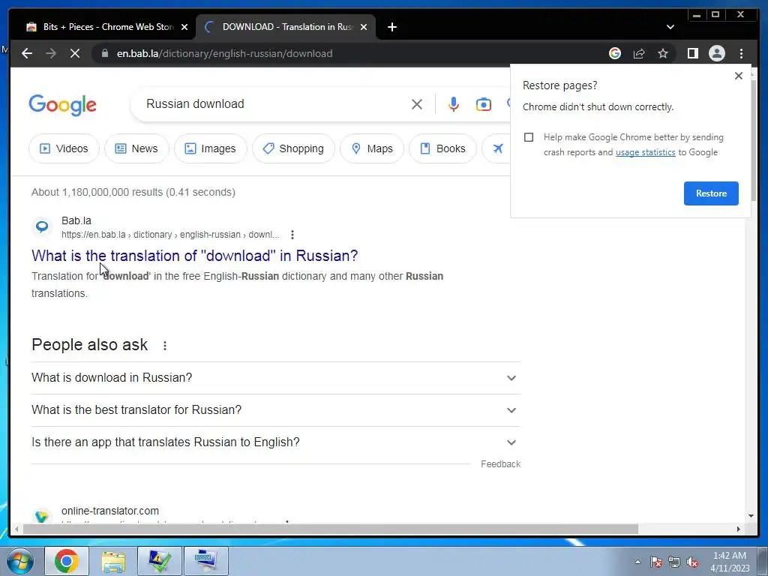Open options beside People also ask heading

click(x=165, y=345)
